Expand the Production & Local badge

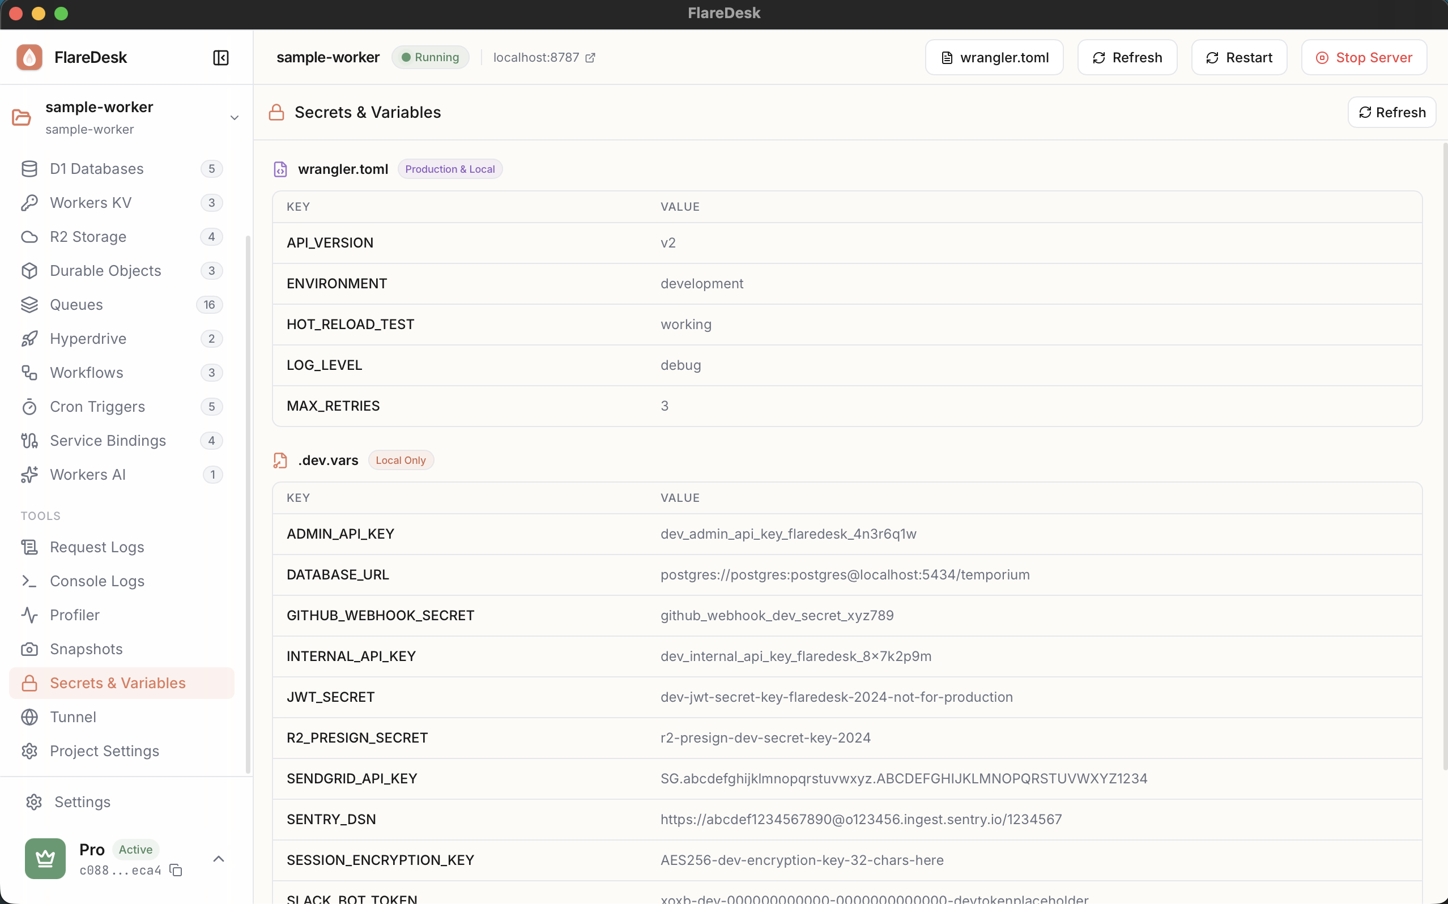450,169
